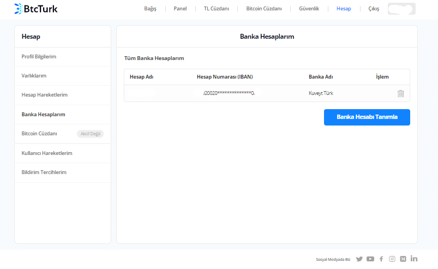
Task: Click the BtcTurk logo
Action: tap(36, 9)
